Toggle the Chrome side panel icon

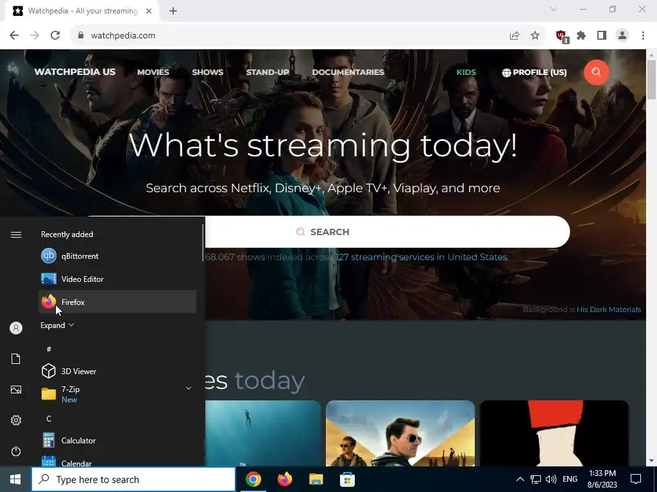click(x=602, y=36)
